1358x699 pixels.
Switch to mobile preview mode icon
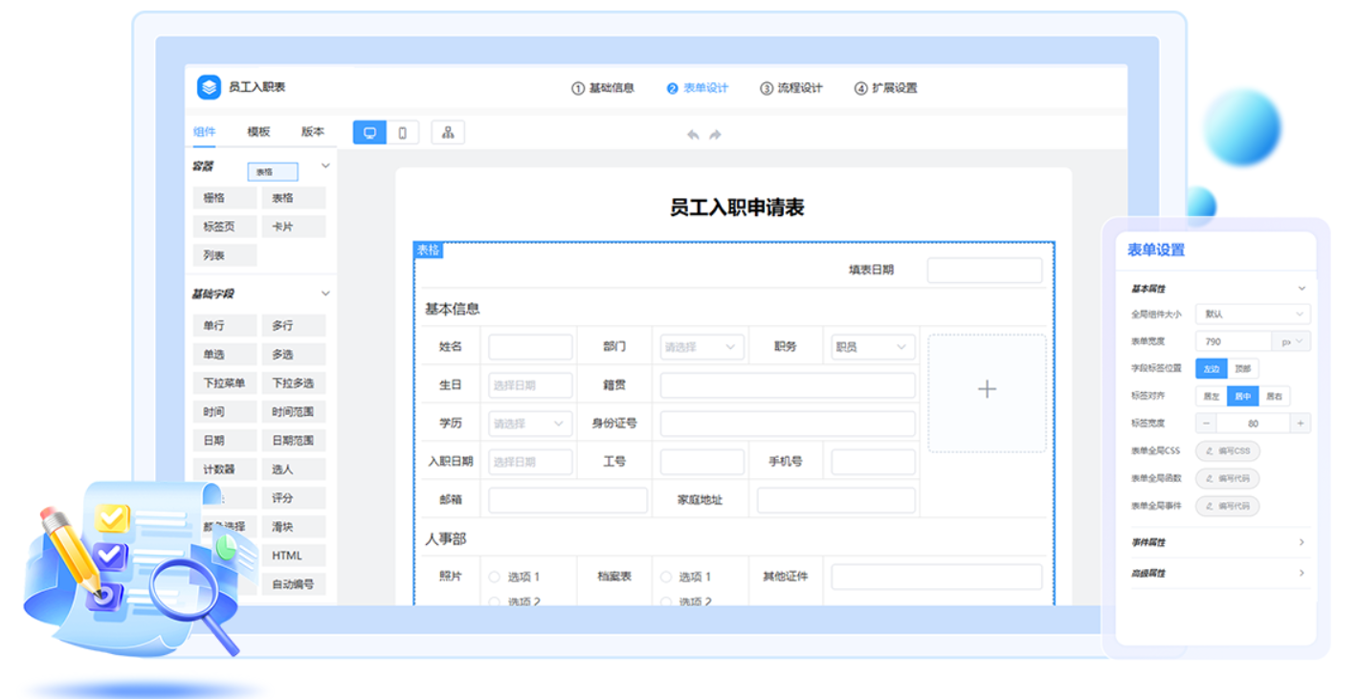click(x=402, y=133)
